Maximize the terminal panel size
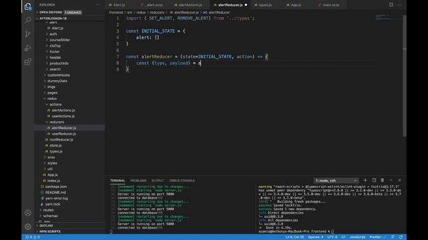The width and height of the screenshot is (428, 240). 391,180
